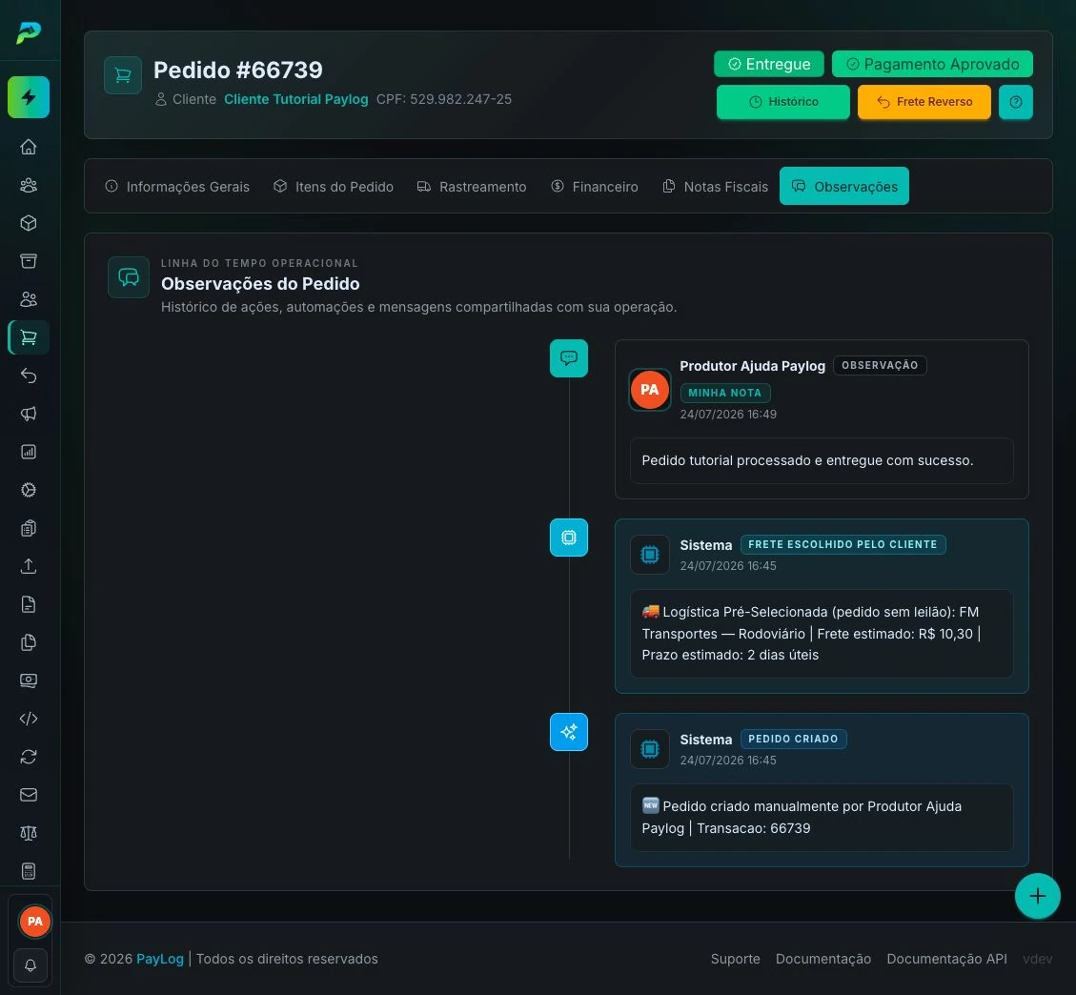Open the PayLog link in the footer
Screen dimensions: 1076x995
pyautogui.click(x=160, y=960)
